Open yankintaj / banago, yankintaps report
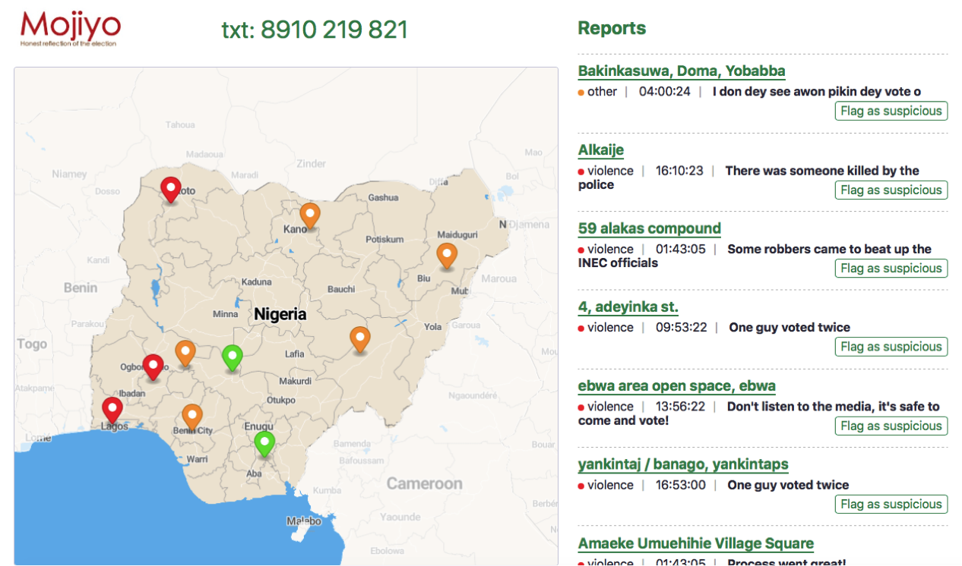The width and height of the screenshot is (962, 566). click(683, 464)
